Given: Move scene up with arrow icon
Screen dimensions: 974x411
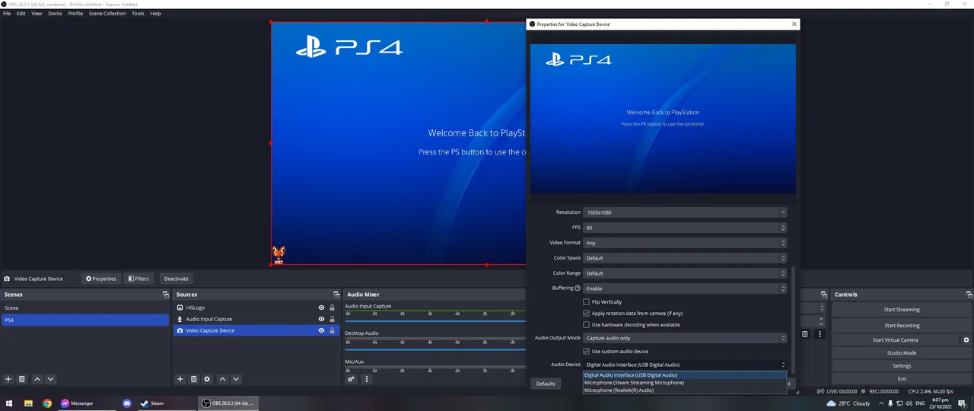Looking at the screenshot, I should [37, 379].
